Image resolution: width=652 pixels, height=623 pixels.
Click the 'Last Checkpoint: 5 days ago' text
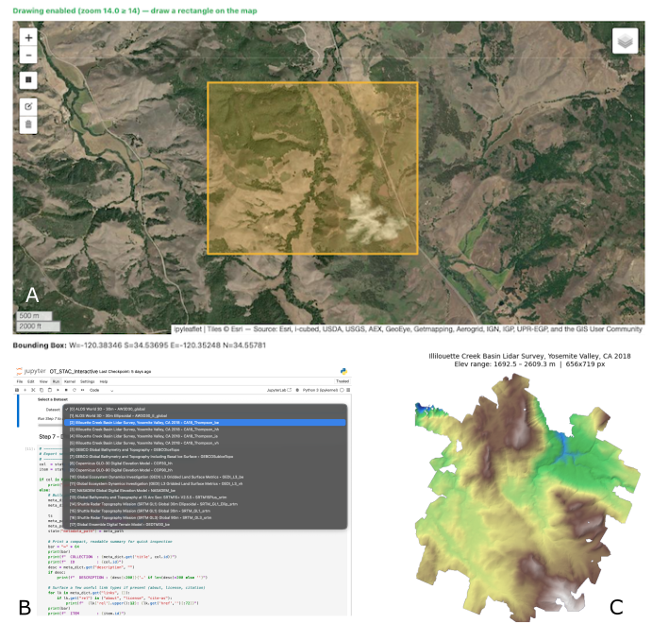click(x=125, y=371)
